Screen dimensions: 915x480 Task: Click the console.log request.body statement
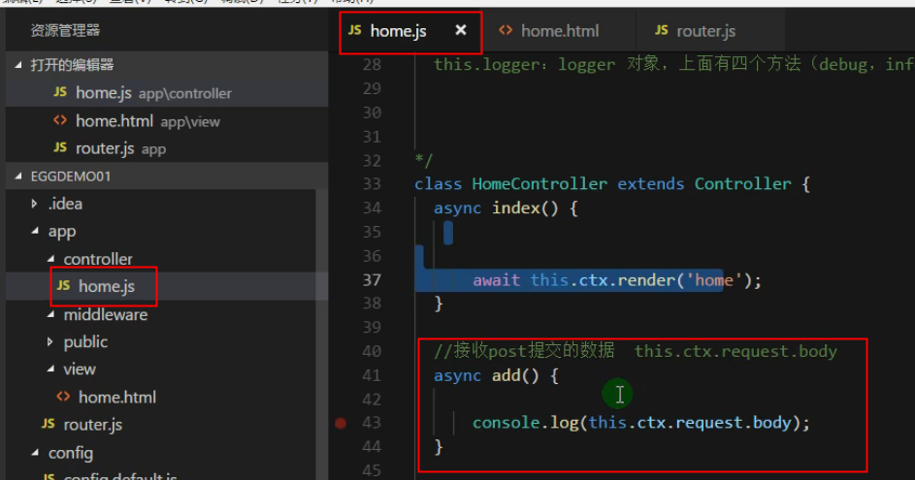point(641,423)
